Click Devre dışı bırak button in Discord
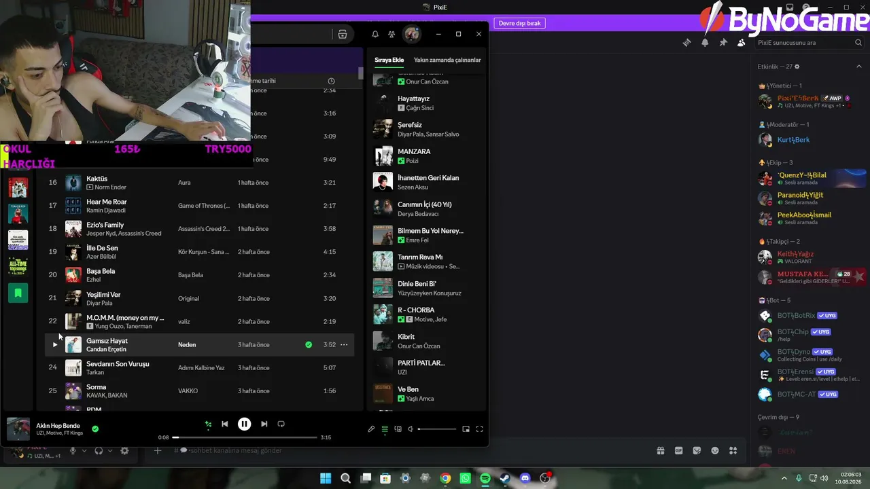The height and width of the screenshot is (489, 870). (520, 23)
